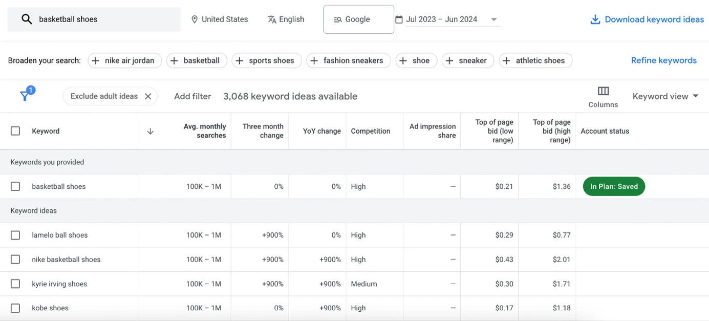This screenshot has height=321, width=709.
Task: Sort by Top of page bid high range
Action: 551,131
